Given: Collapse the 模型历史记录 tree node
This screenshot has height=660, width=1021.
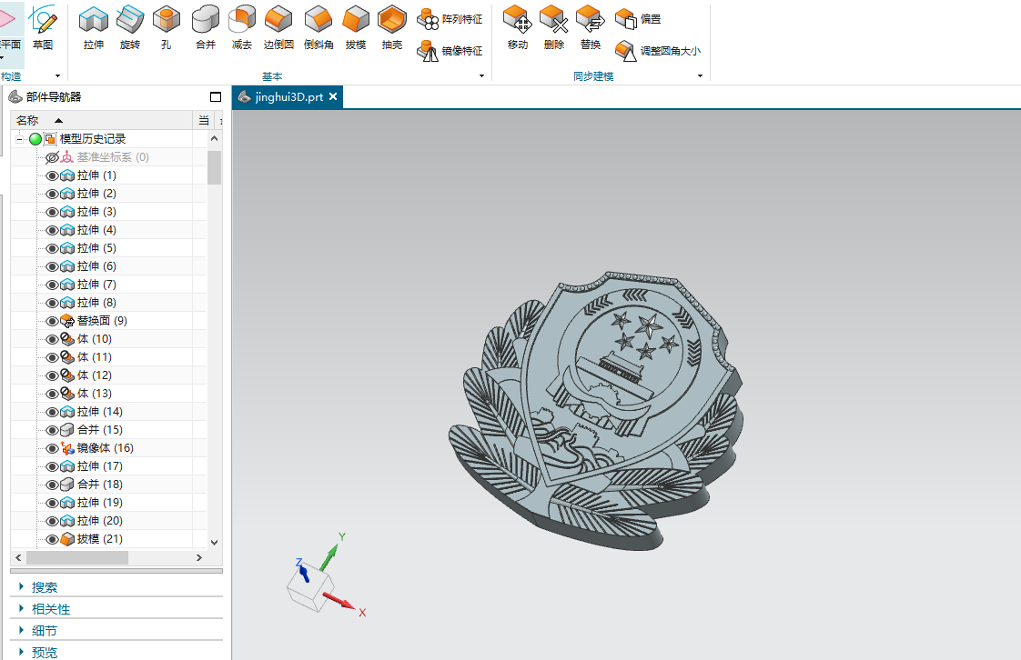Looking at the screenshot, I should (x=19, y=138).
